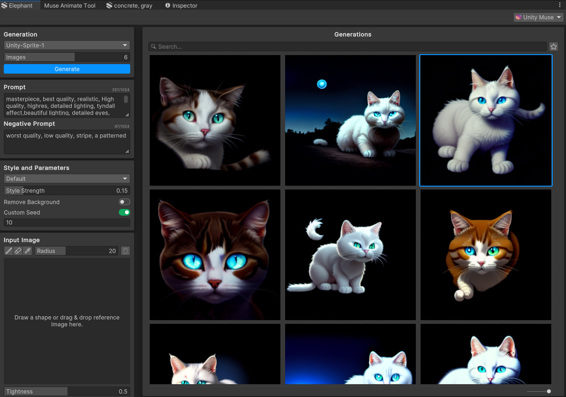This screenshot has height=397, width=566.
Task: Select the brush draw tool
Action: (x=9, y=251)
